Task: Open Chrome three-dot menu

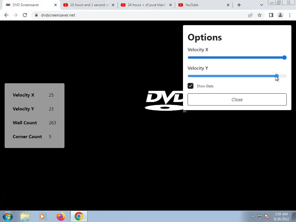Action: point(290,15)
